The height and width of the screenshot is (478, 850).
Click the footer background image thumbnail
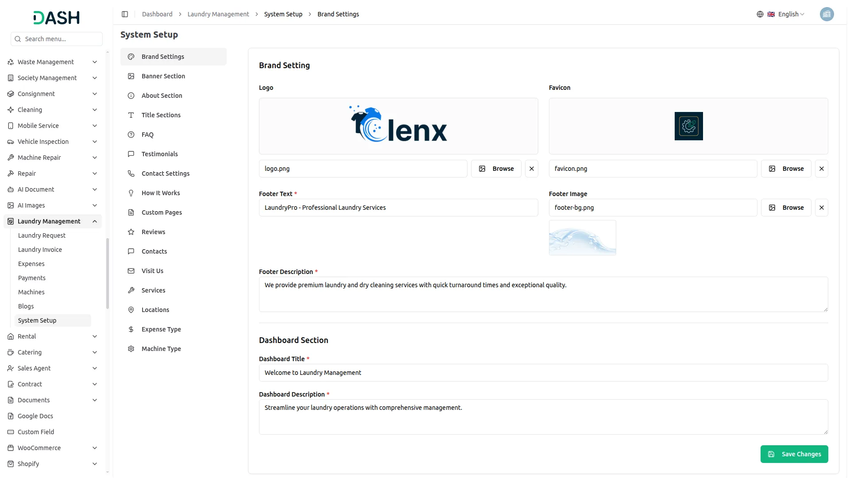click(x=582, y=238)
